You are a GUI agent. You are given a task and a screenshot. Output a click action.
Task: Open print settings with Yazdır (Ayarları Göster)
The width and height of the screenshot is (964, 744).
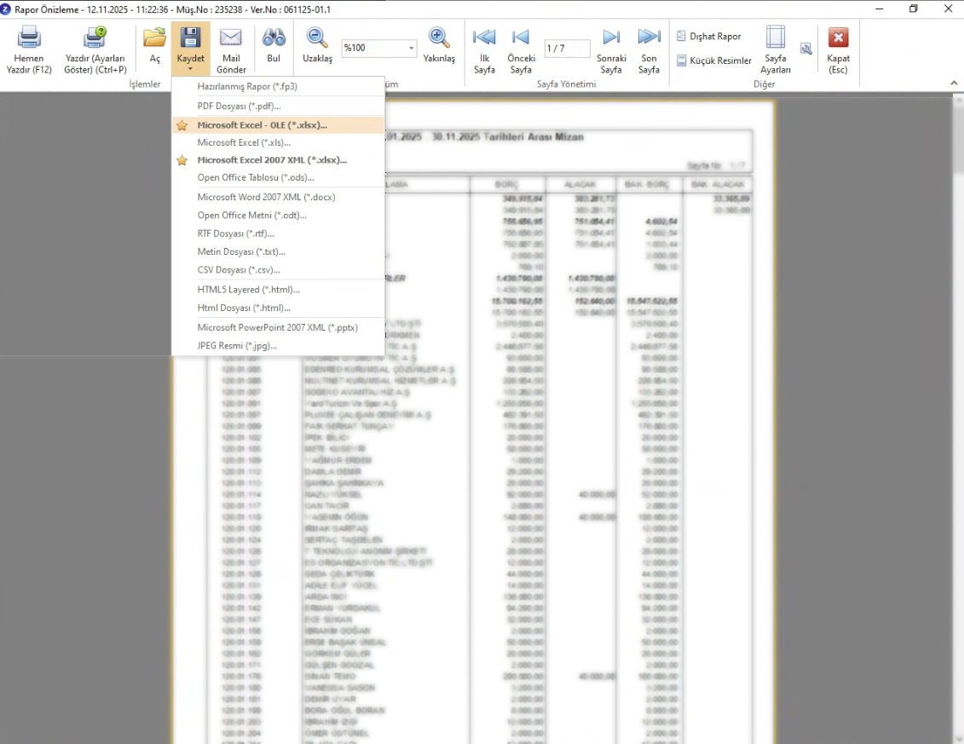[95, 39]
